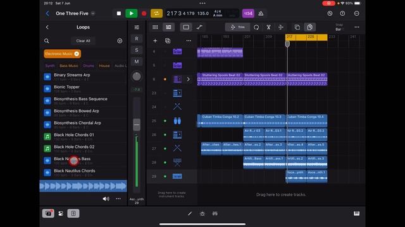Start recording with the red record button
Viewport: 405px width, 227px height.
[144, 13]
